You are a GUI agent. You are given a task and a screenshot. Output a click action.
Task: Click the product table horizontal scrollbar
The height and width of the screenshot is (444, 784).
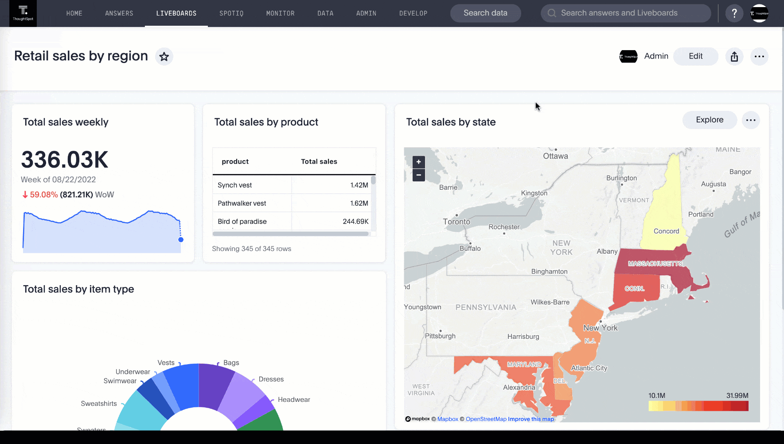[x=291, y=234]
